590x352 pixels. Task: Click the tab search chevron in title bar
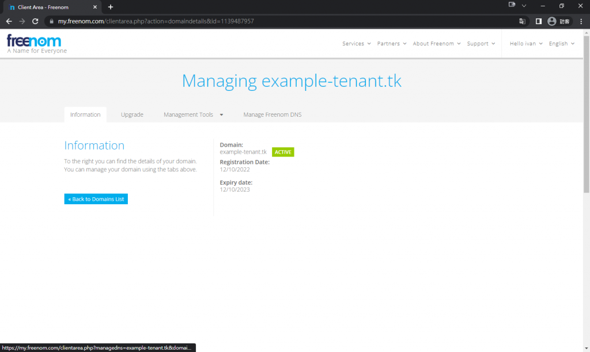[x=524, y=6]
